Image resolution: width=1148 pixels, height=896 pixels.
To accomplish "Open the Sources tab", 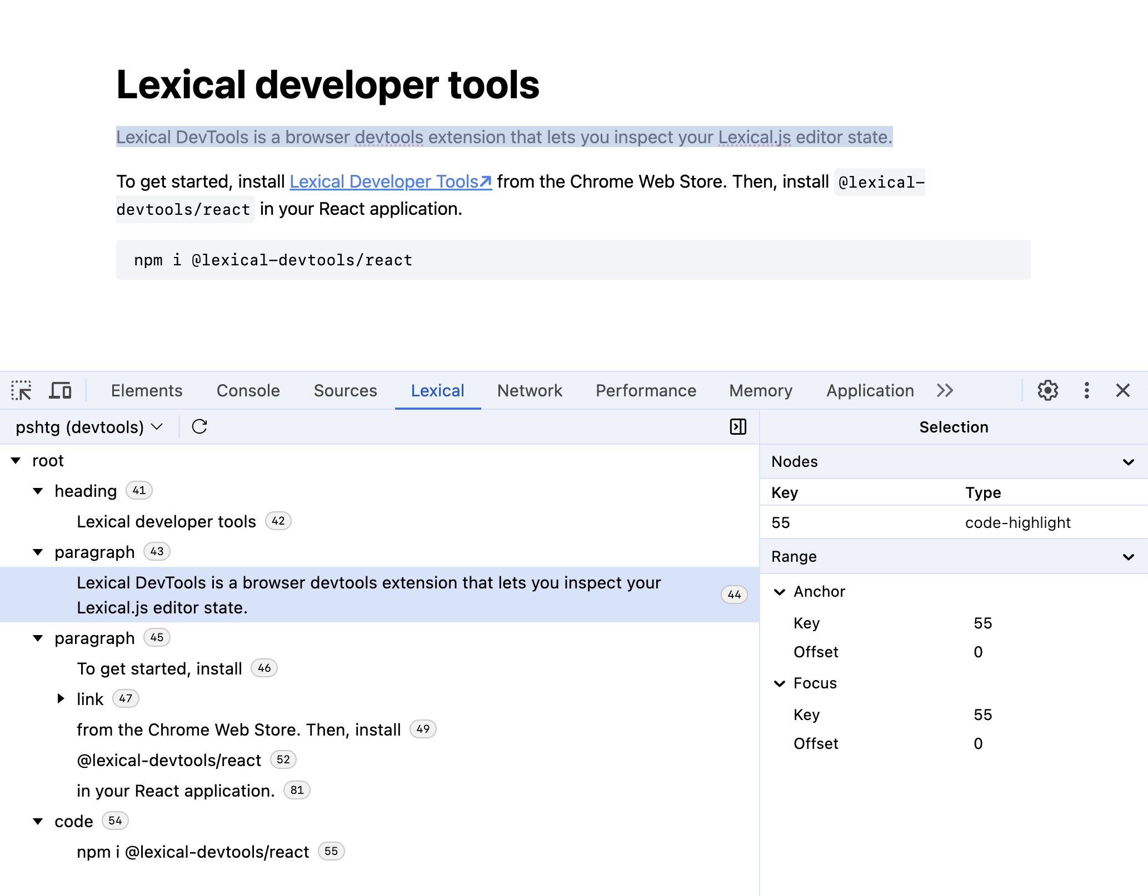I will 345,390.
